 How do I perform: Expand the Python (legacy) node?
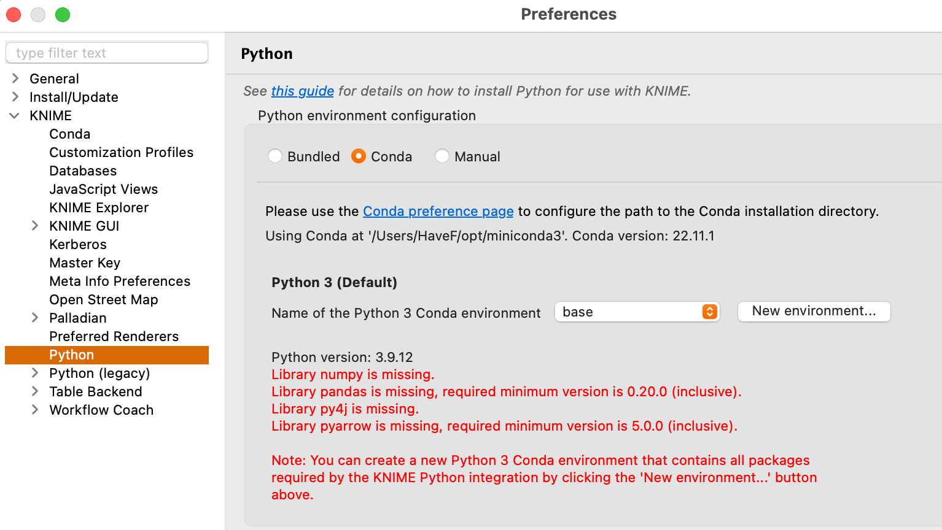pos(35,372)
